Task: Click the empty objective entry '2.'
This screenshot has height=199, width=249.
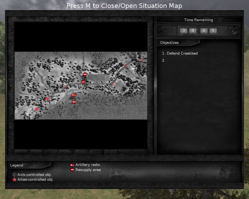Action: 164,60
